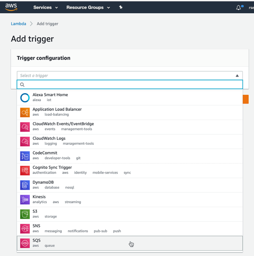The width and height of the screenshot is (254, 256).
Task: Click the CodeCommit icon
Action: [25, 156]
